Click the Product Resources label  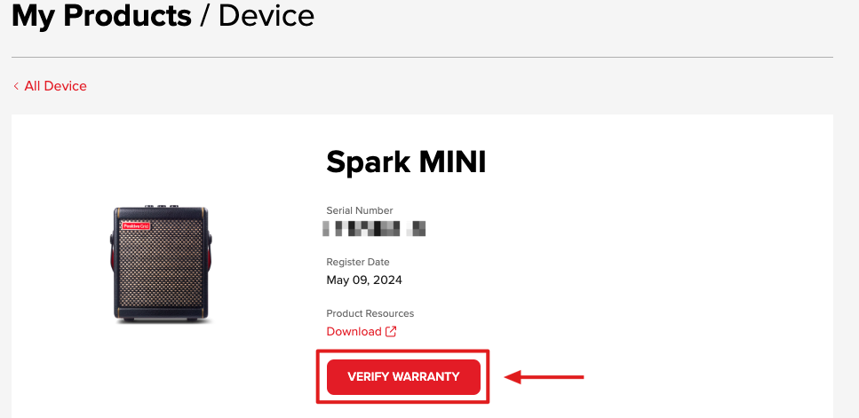[370, 313]
